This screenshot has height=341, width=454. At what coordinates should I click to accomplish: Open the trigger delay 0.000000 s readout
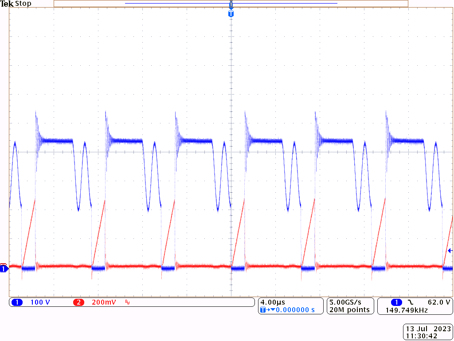(x=295, y=310)
